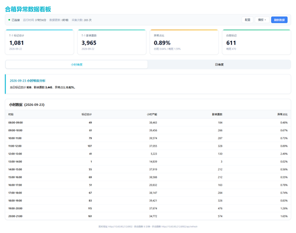Select the 11:00-12:00 time slot row
The height and width of the screenshot is (233, 296).
tap(148, 146)
